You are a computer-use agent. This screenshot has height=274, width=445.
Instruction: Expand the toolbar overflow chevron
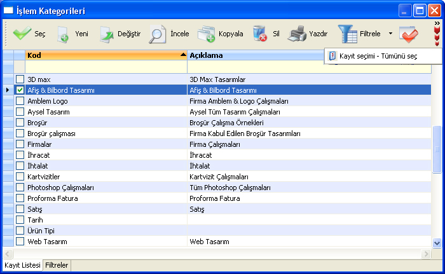pyautogui.click(x=437, y=24)
